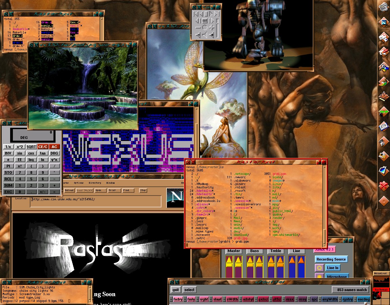Click the quit button in xfontsel
Image resolution: width=390 pixels, height=305 pixels.
point(176,289)
